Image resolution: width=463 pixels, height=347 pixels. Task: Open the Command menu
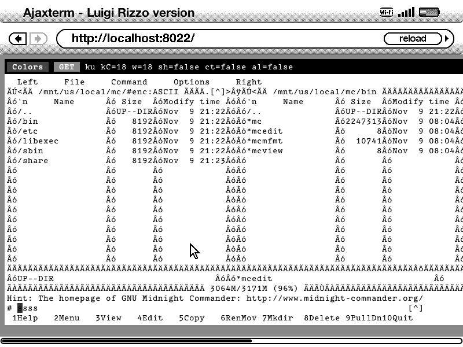tap(129, 82)
